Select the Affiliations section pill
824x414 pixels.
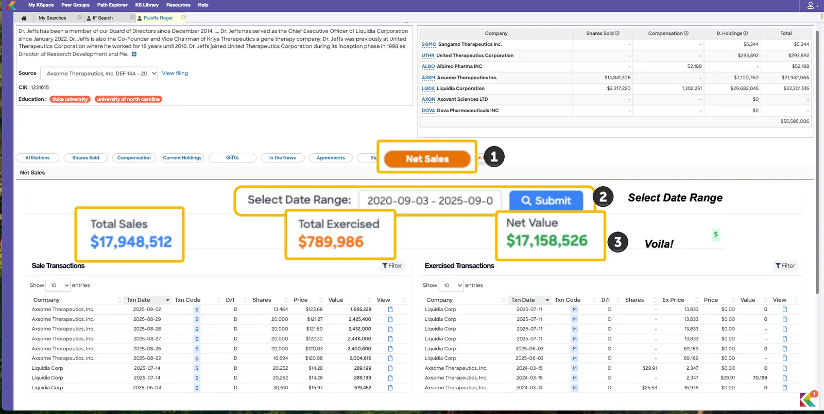38,158
